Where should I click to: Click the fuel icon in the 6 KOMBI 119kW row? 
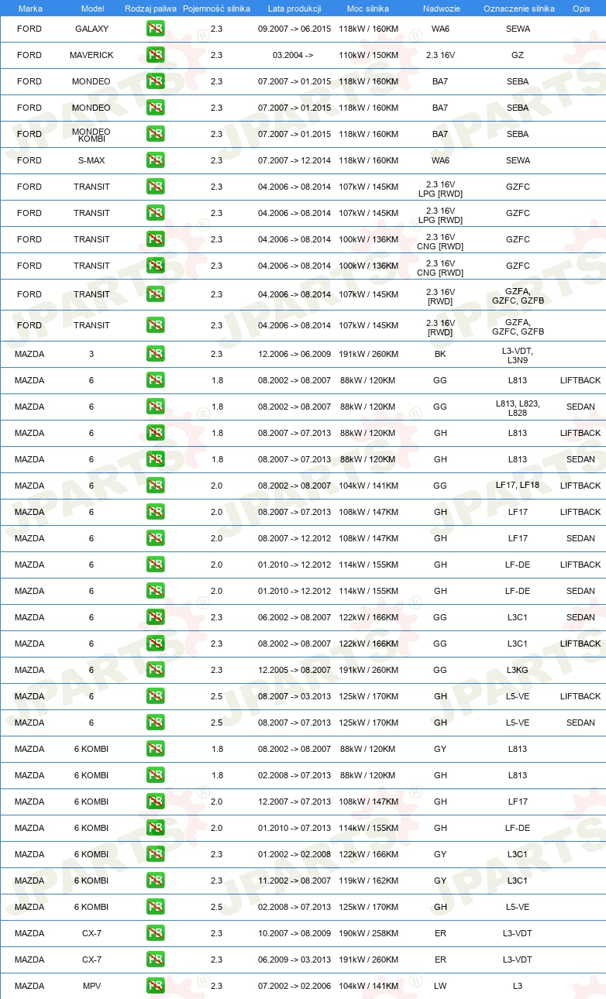[x=155, y=881]
